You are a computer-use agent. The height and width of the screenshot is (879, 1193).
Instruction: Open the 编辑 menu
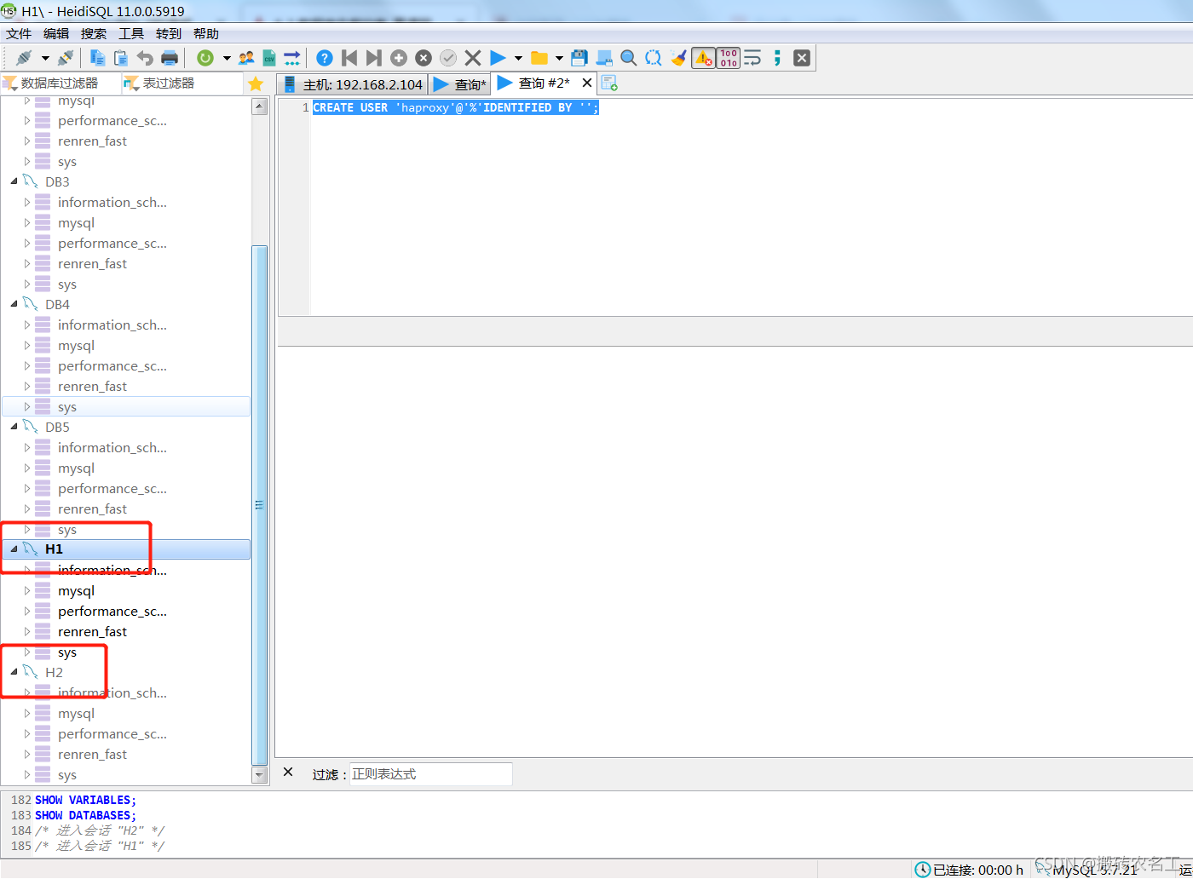pyautogui.click(x=56, y=33)
